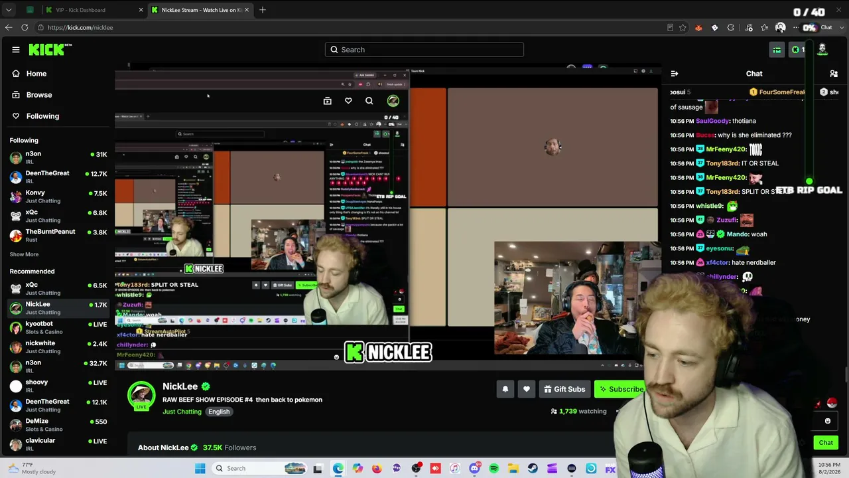Open Microsoft Edge from the taskbar
The width and height of the screenshot is (849, 478).
[x=338, y=469]
